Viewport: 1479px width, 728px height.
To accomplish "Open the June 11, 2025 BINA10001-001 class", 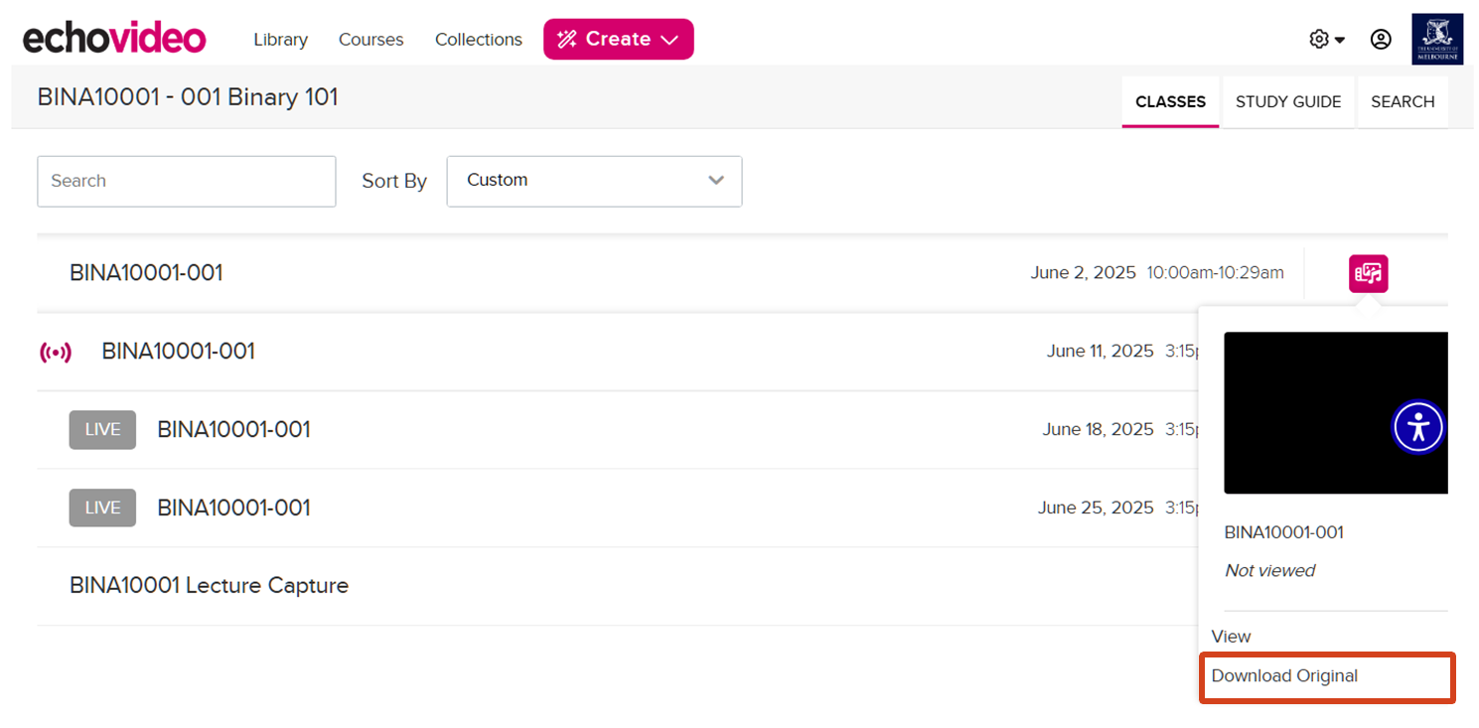I will pyautogui.click(x=178, y=351).
